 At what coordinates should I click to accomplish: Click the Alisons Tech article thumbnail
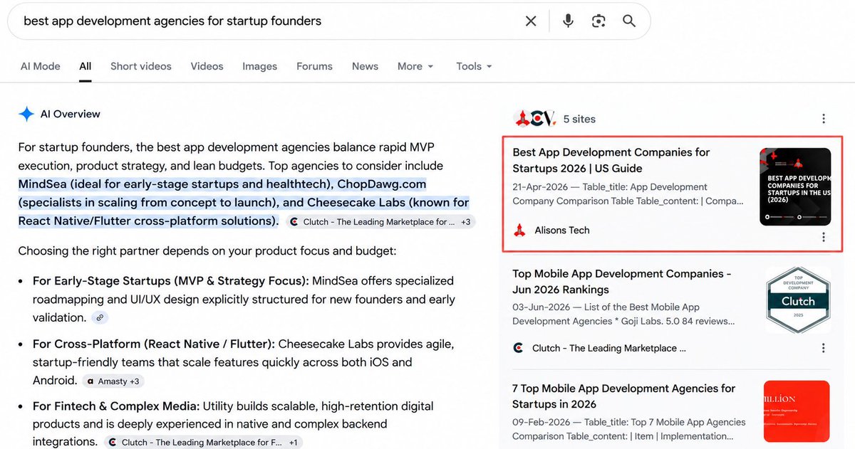click(x=795, y=186)
